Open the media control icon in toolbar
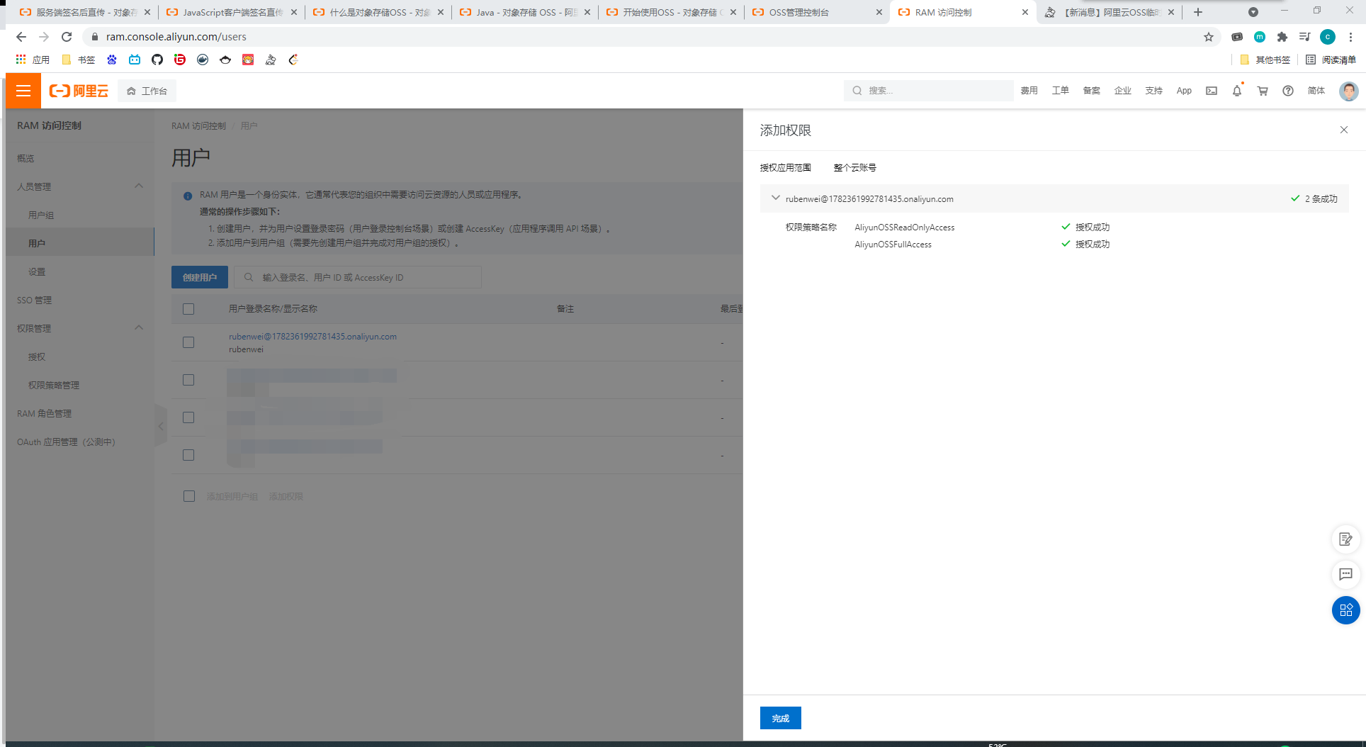Image resolution: width=1366 pixels, height=747 pixels. [x=1305, y=37]
